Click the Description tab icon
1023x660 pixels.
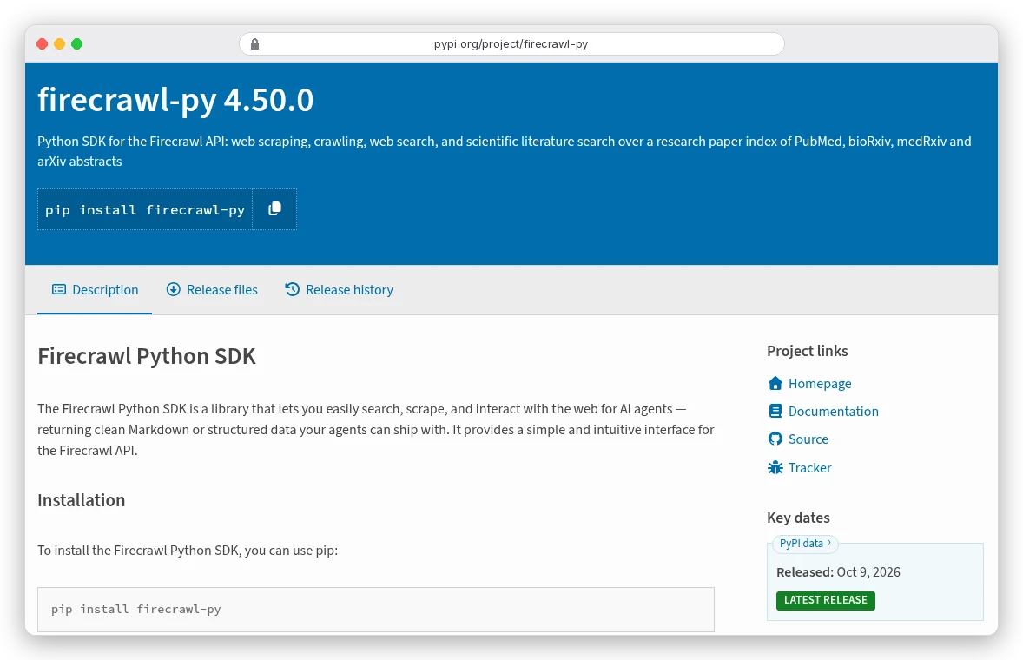click(59, 289)
